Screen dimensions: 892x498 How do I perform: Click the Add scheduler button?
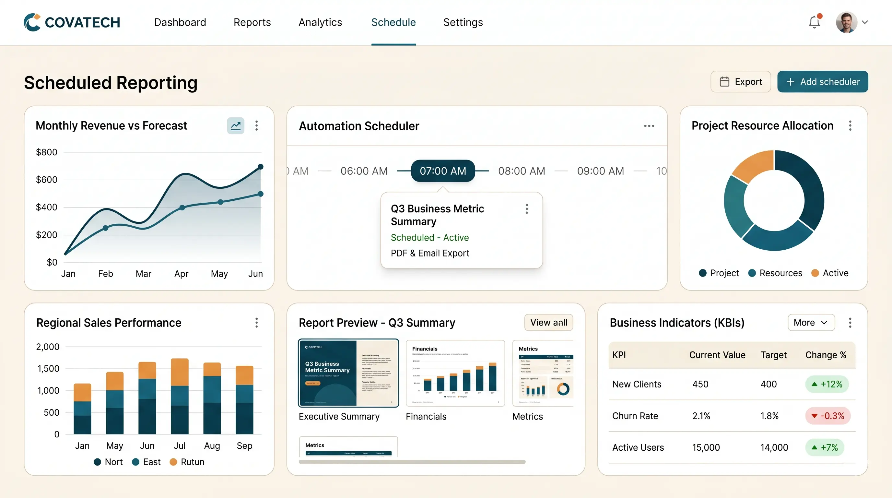pyautogui.click(x=822, y=82)
